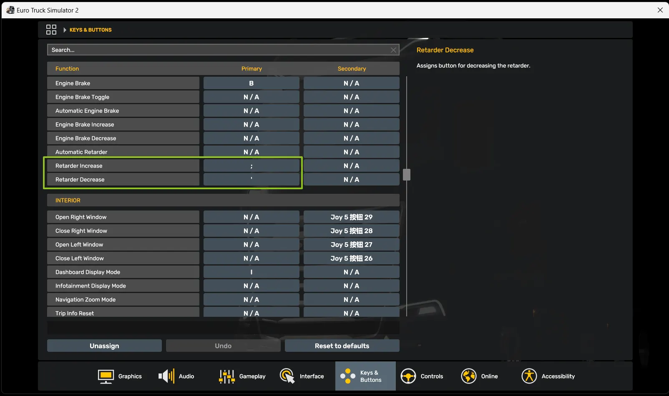Select Close Left Window secondary binding Joy 5 26
Image resolution: width=669 pixels, height=396 pixels.
point(352,258)
